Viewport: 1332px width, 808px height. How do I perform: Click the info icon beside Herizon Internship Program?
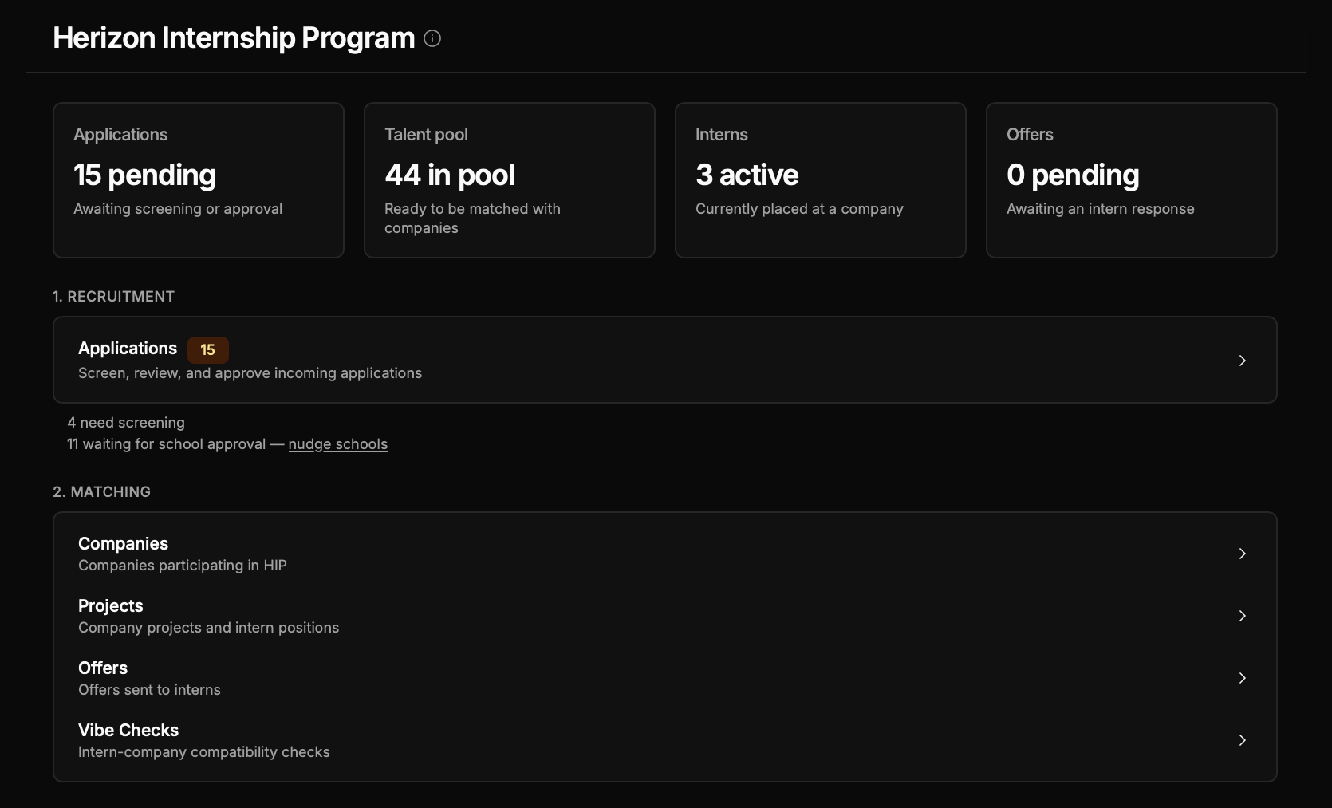click(x=432, y=38)
